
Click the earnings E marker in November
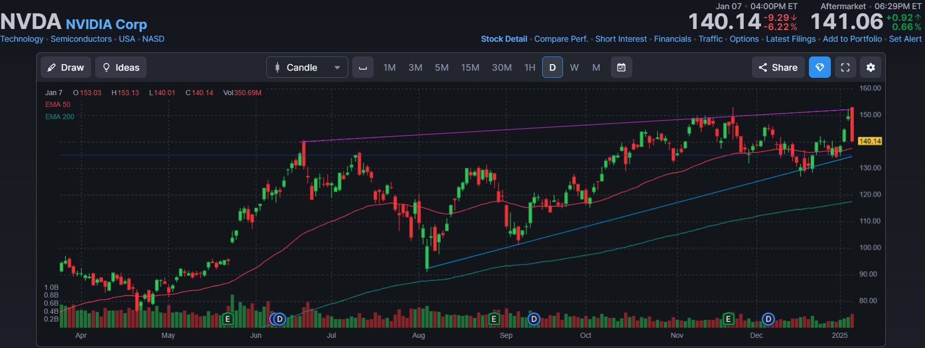[728, 319]
